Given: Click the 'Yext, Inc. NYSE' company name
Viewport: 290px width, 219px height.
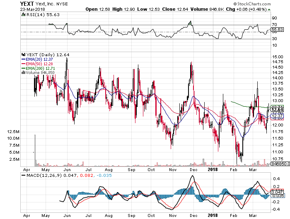Looking at the screenshot, I should point(51,4).
